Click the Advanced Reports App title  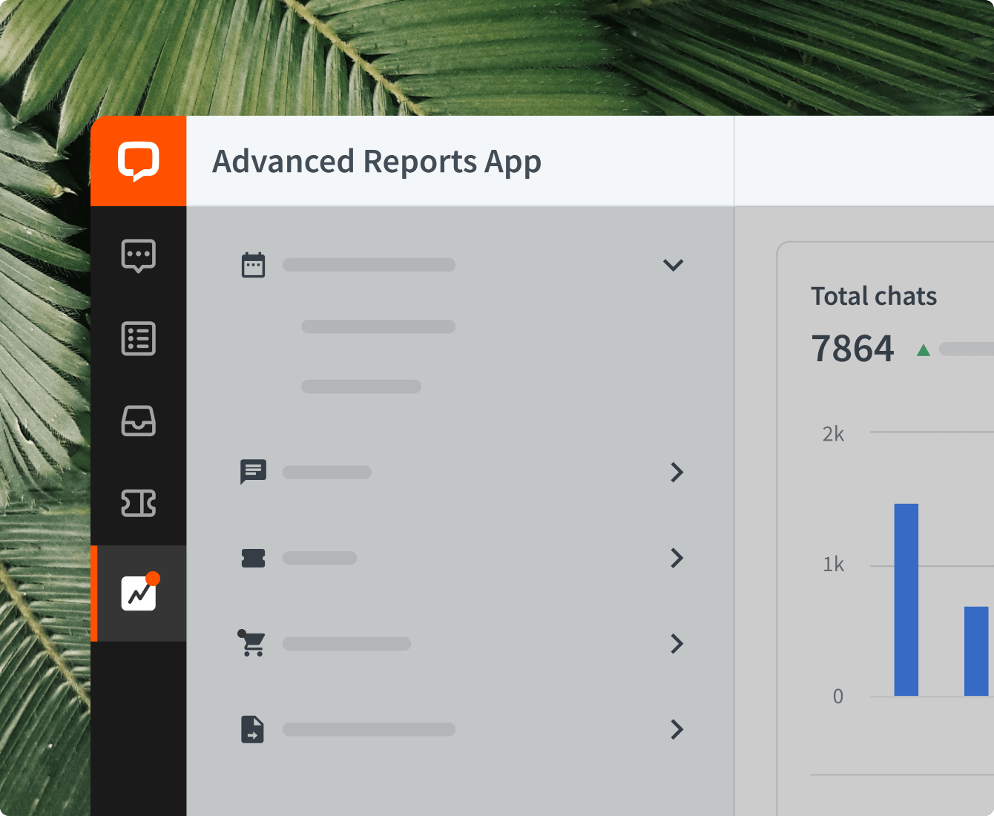click(x=377, y=162)
